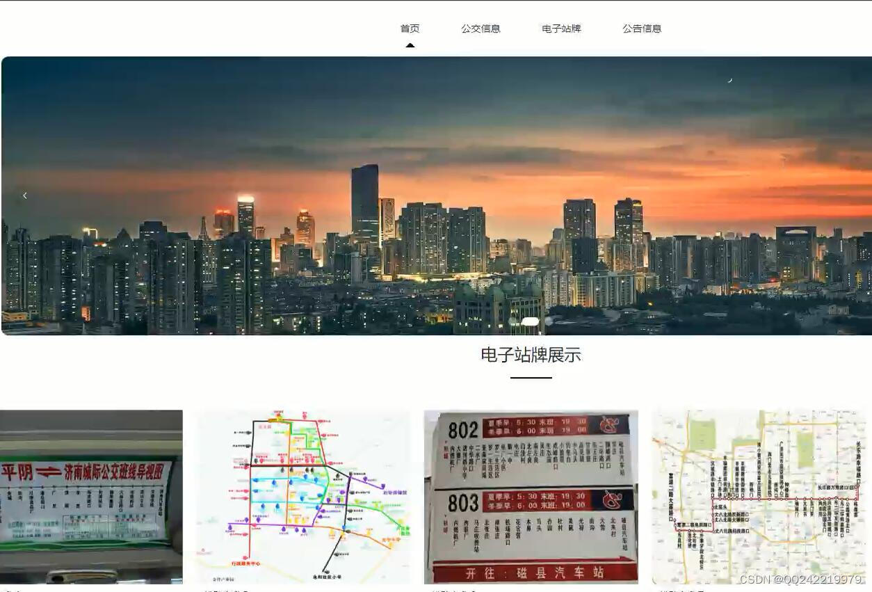872x592 pixels.
Task: Click the 电子站牌展示 section heading
Action: tap(531, 355)
